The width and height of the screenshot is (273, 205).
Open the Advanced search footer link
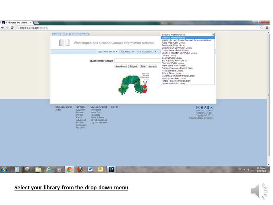coord(81,120)
